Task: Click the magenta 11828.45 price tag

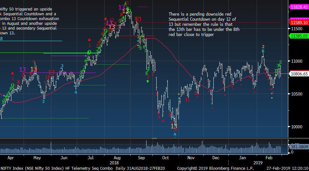Action: (299, 7)
